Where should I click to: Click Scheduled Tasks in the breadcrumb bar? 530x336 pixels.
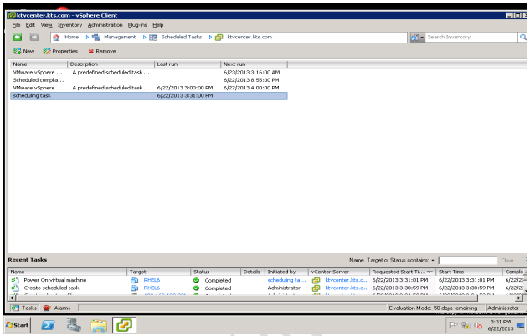pyautogui.click(x=182, y=37)
